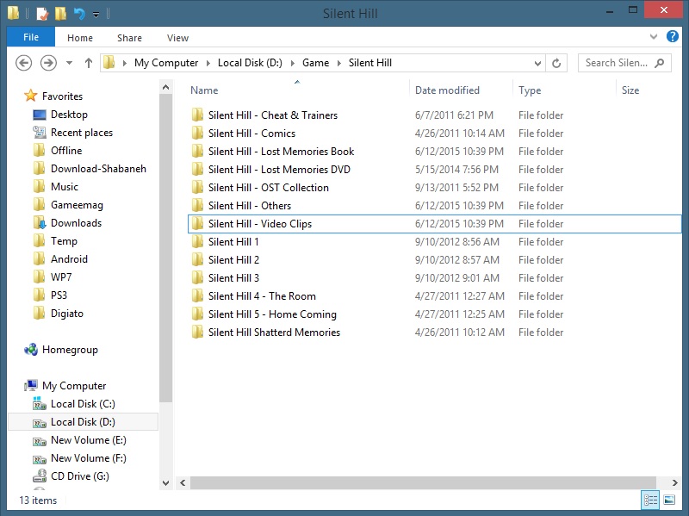Select Silent Hill 4 - The Room folder
Screen dimensions: 689x516
click(x=262, y=296)
